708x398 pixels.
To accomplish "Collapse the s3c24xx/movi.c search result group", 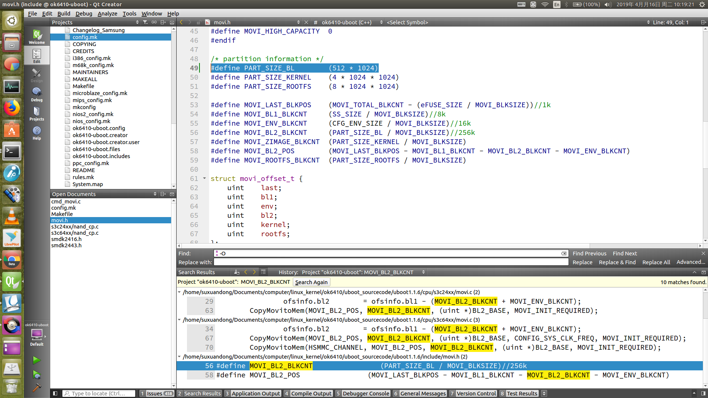I will [180, 292].
